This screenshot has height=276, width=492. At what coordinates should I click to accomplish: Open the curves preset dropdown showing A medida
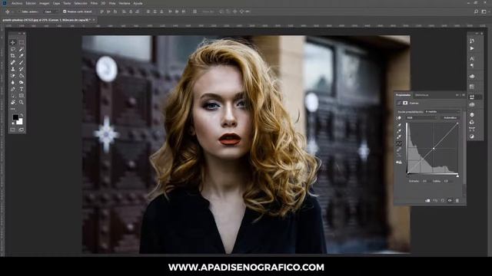(443, 111)
